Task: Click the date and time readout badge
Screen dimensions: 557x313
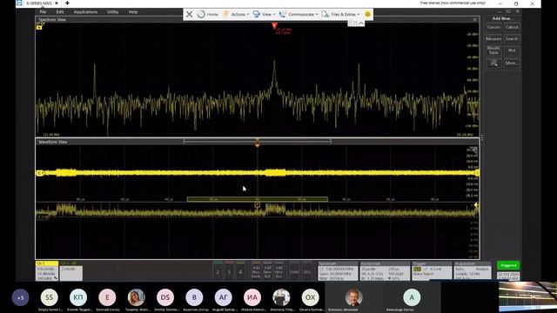Action: (x=508, y=276)
